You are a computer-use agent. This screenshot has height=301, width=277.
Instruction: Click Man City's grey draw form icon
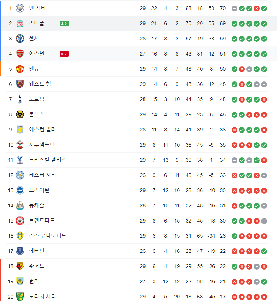coord(235,9)
